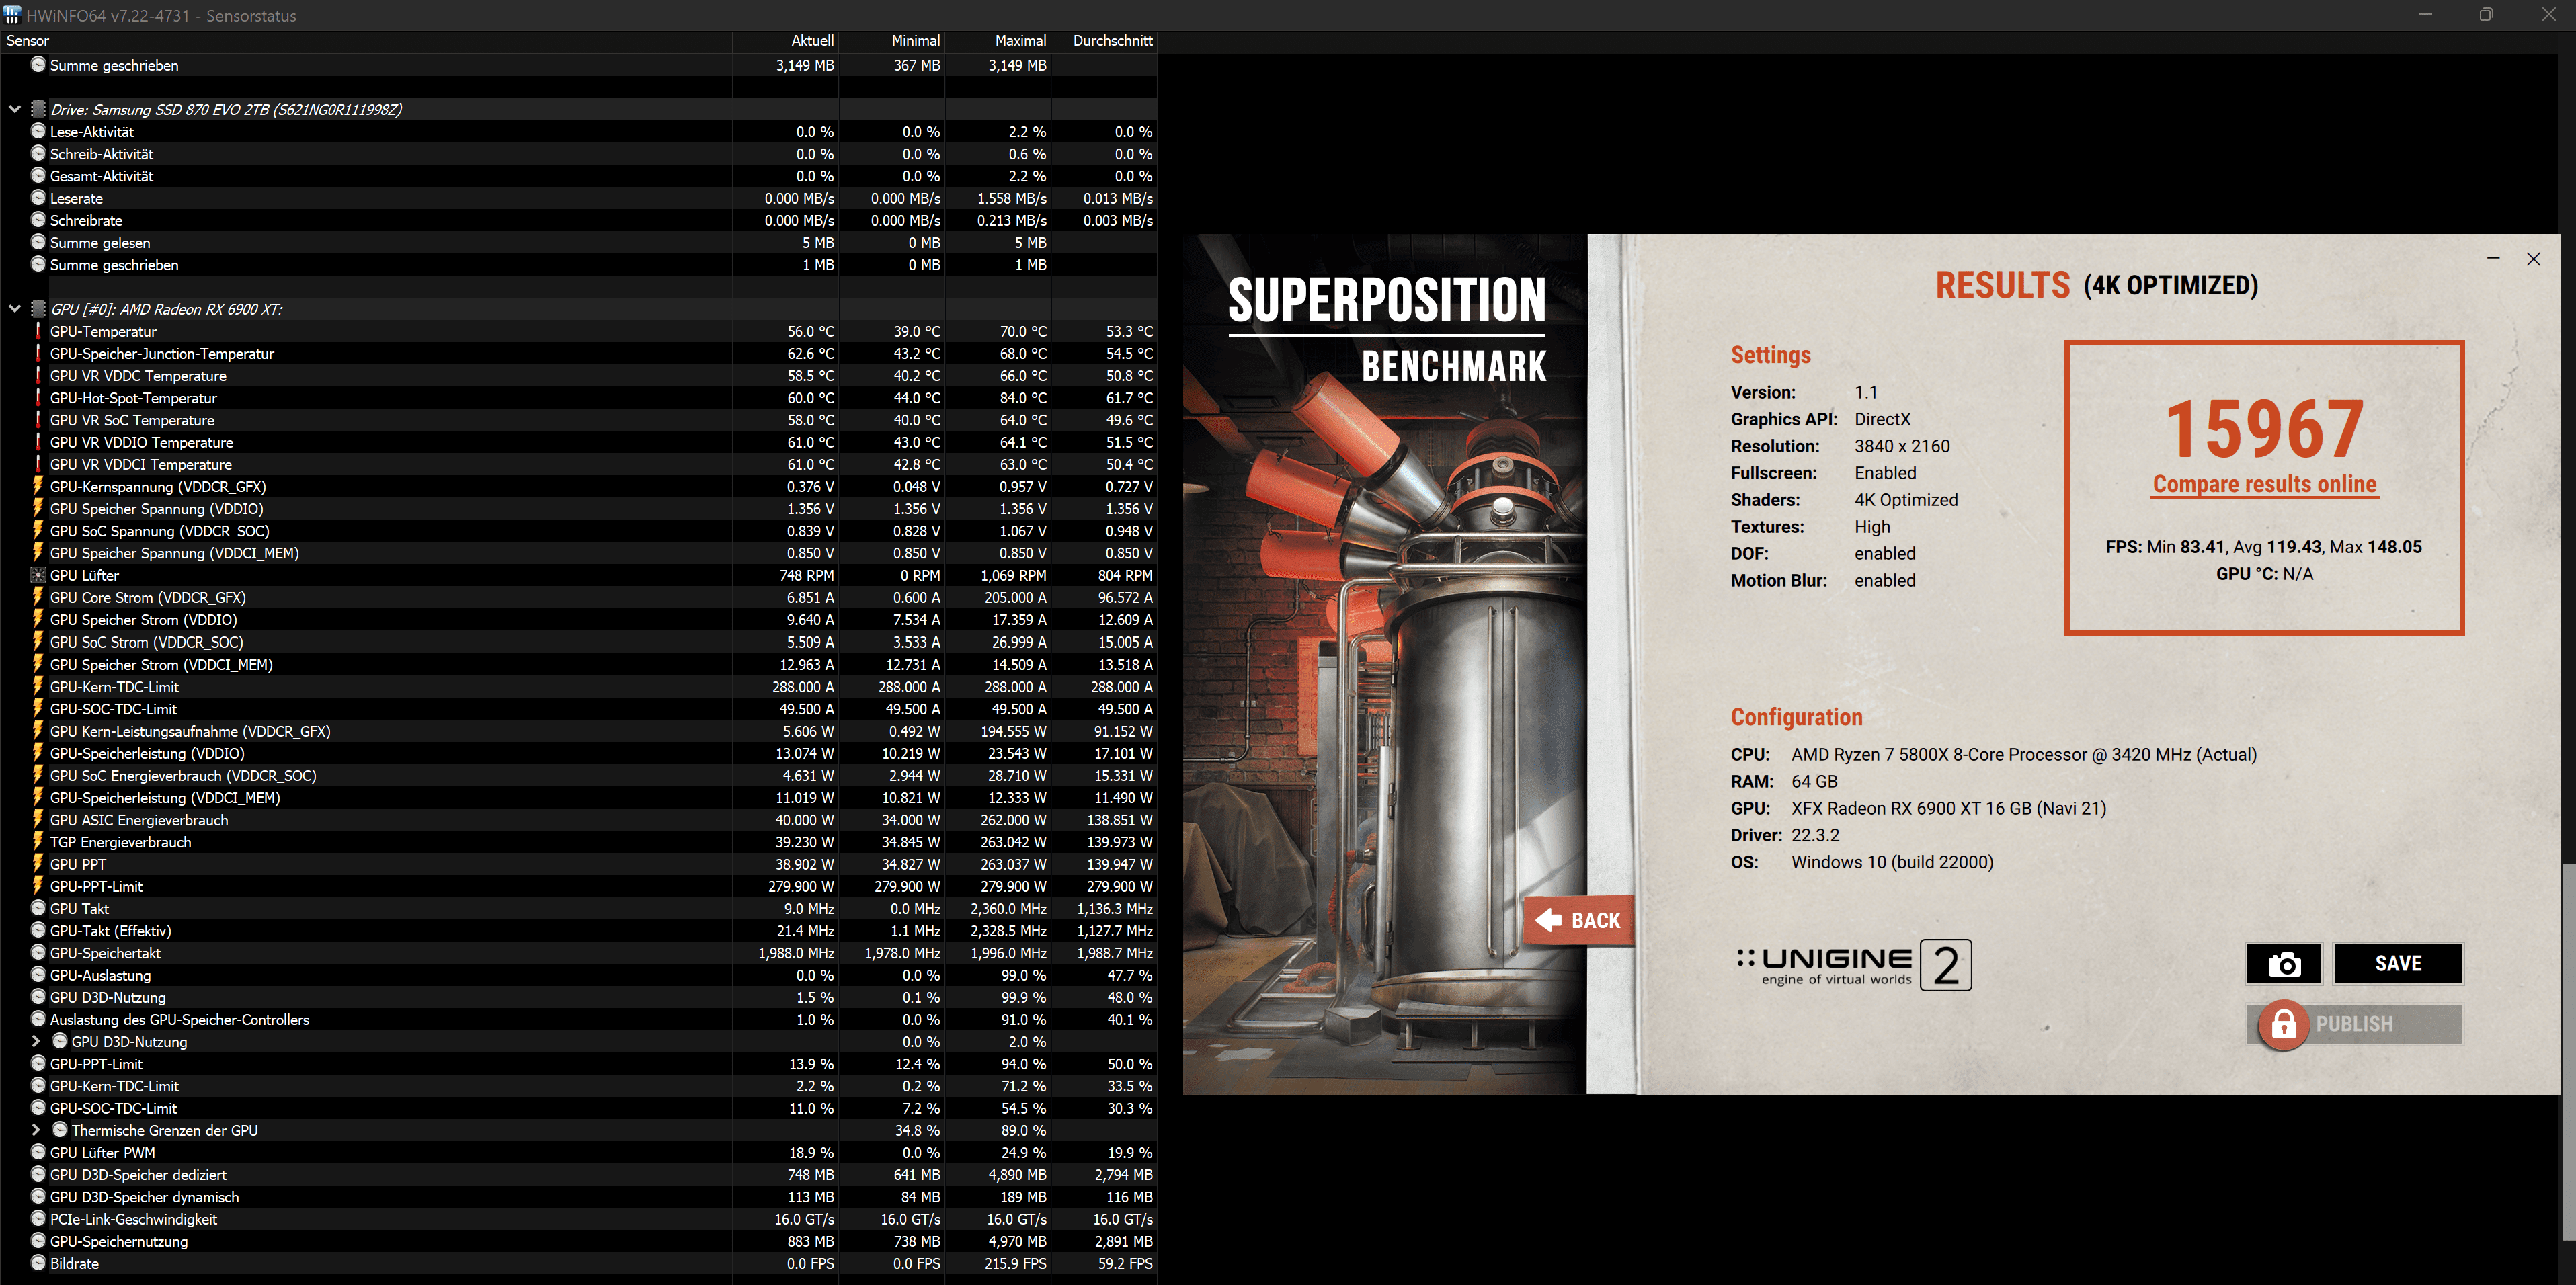Expand Thermische Grenzen der GPU subgroup
The height and width of the screenshot is (1285, 2576).
tap(37, 1130)
